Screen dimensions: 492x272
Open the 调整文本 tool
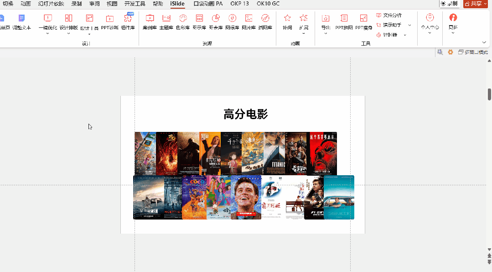pyautogui.click(x=21, y=22)
